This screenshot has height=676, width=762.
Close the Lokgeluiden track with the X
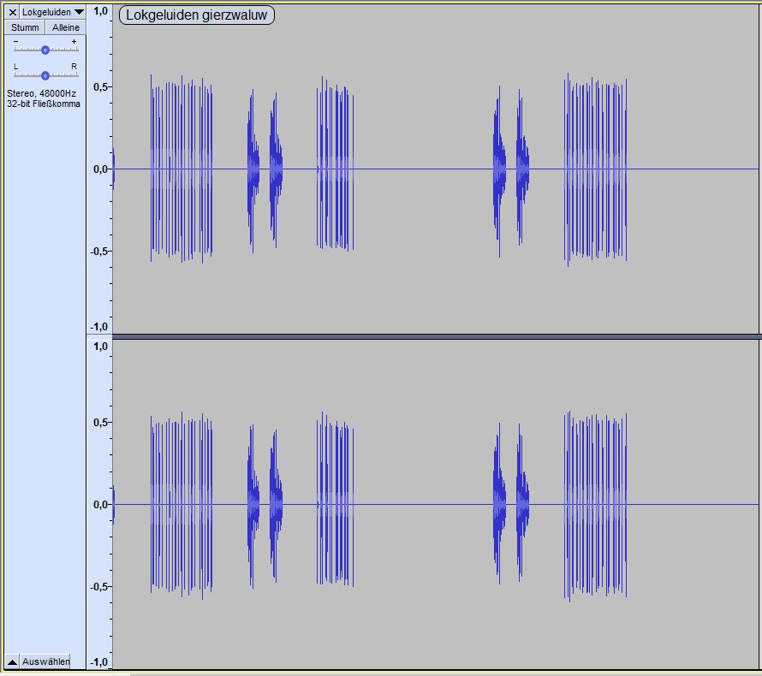pyautogui.click(x=13, y=12)
